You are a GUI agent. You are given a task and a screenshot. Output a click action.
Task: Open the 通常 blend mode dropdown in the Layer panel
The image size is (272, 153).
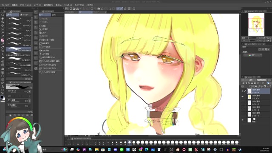(252, 80)
